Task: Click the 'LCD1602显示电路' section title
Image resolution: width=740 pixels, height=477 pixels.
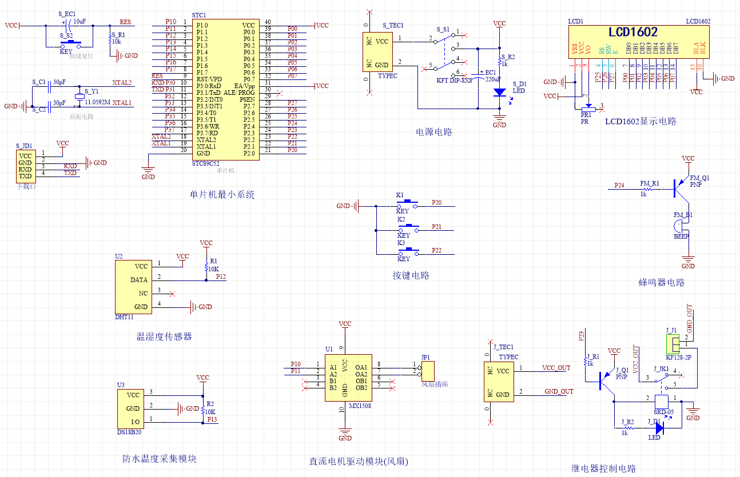Action: (640, 121)
